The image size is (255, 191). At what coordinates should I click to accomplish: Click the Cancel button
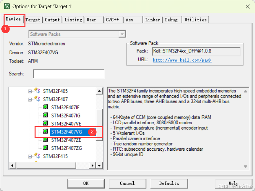click(x=127, y=184)
